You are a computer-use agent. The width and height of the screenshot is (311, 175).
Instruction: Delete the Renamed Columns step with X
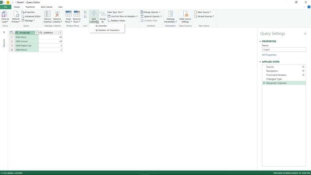click(264, 83)
